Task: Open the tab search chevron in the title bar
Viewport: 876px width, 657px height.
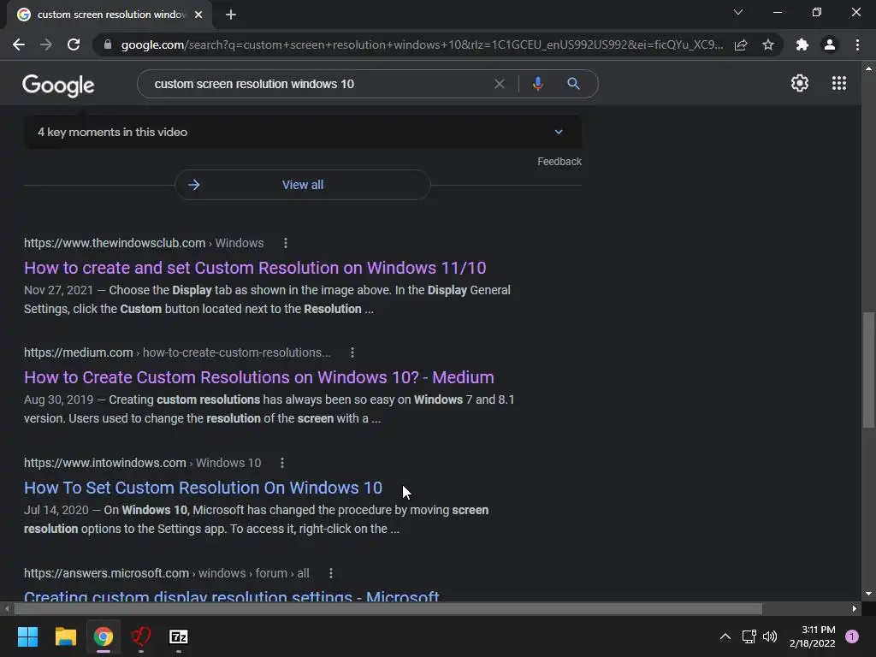Action: 738,12
